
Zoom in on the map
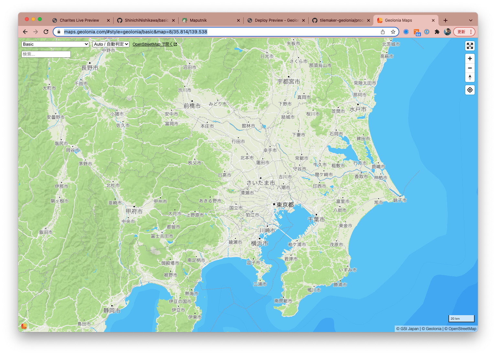[x=470, y=58]
